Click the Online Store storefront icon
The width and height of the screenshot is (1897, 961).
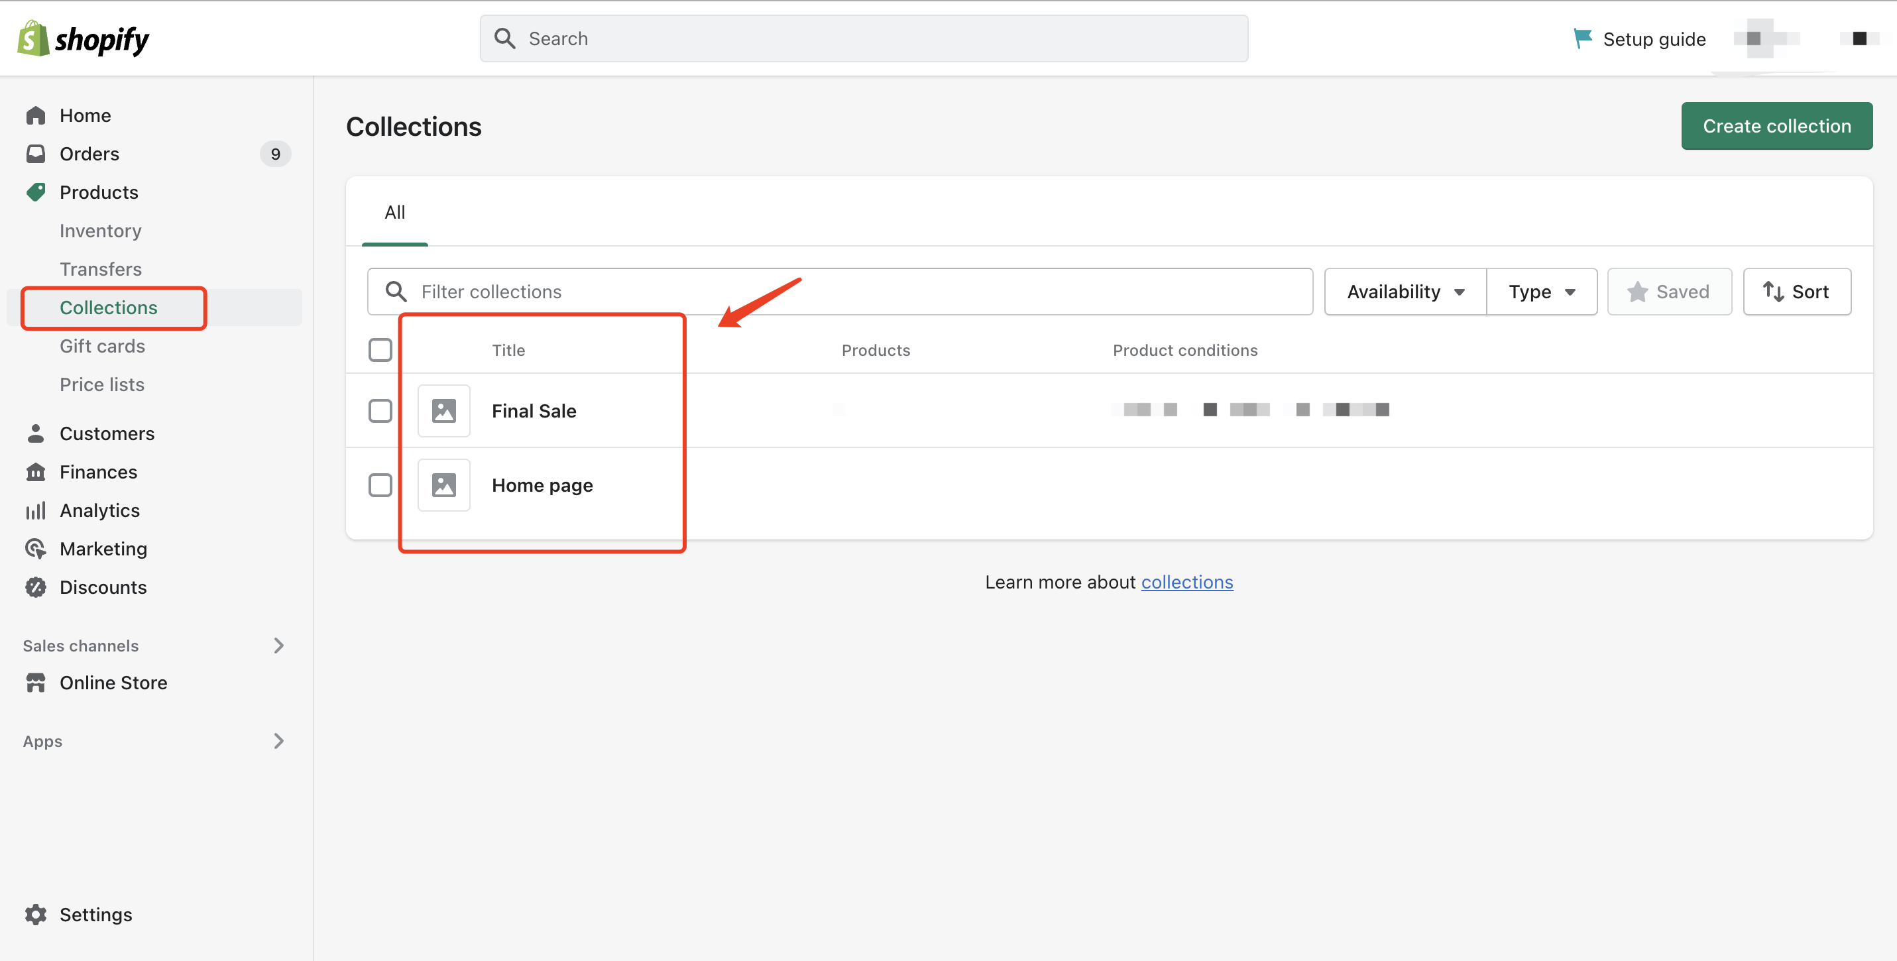[x=35, y=683]
